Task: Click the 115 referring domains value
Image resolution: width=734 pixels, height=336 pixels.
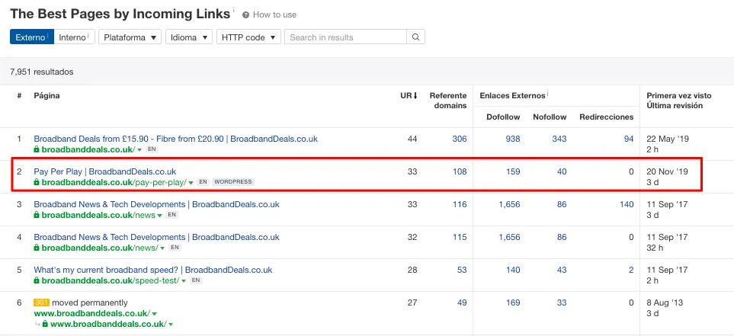Action: 460,237
